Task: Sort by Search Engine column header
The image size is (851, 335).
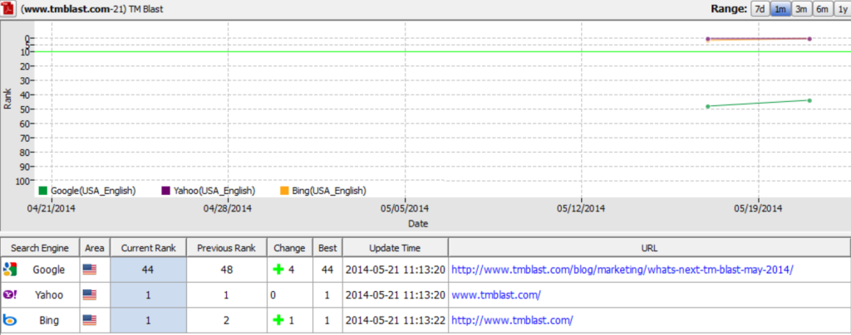Action: [40, 248]
